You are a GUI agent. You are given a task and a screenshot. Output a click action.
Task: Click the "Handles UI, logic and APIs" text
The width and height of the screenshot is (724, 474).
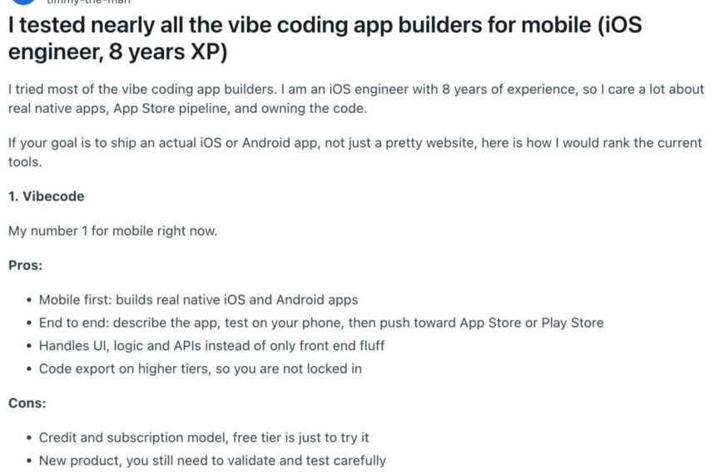(x=211, y=345)
